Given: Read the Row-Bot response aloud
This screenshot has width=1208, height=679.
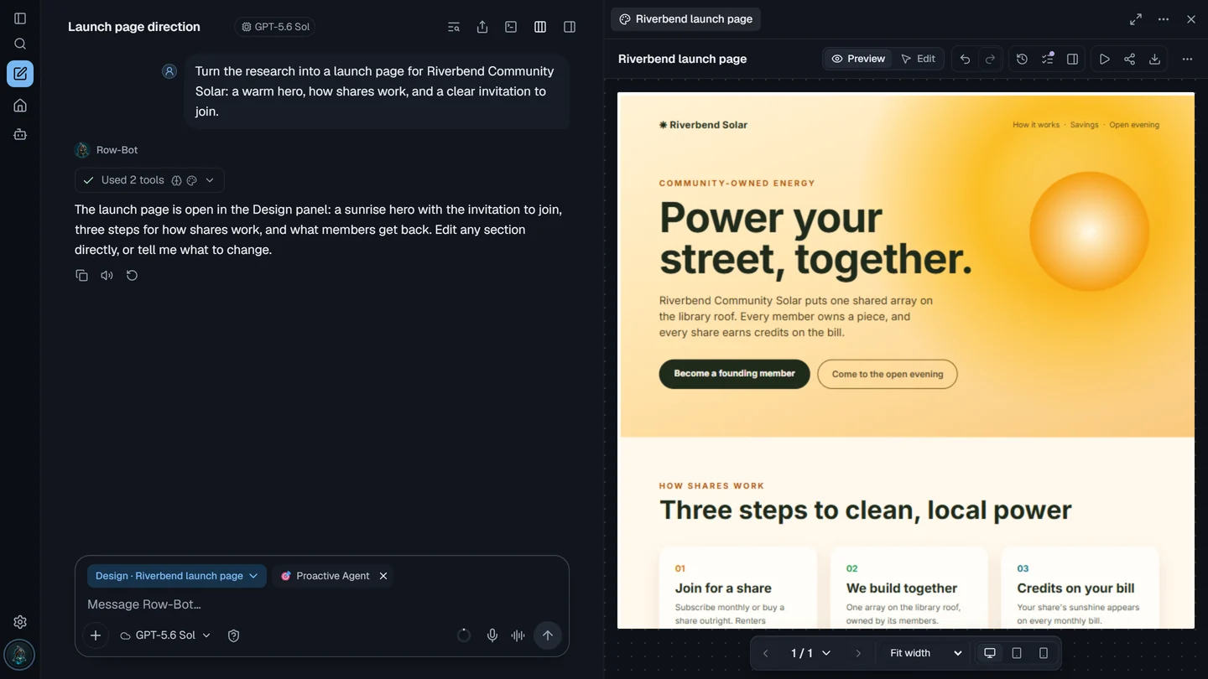Looking at the screenshot, I should pyautogui.click(x=107, y=275).
